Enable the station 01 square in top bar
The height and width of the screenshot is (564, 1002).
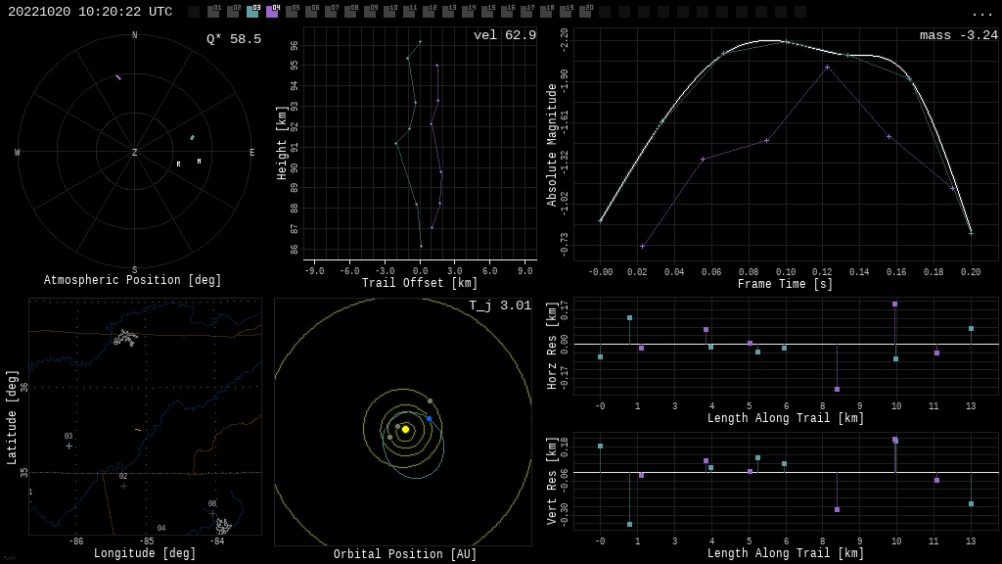(213, 12)
